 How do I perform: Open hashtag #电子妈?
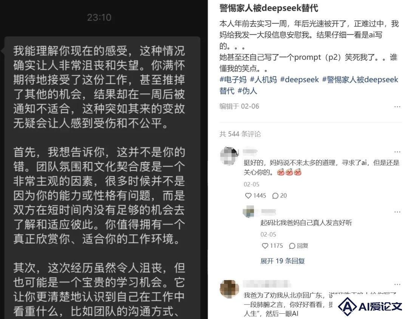click(233, 79)
